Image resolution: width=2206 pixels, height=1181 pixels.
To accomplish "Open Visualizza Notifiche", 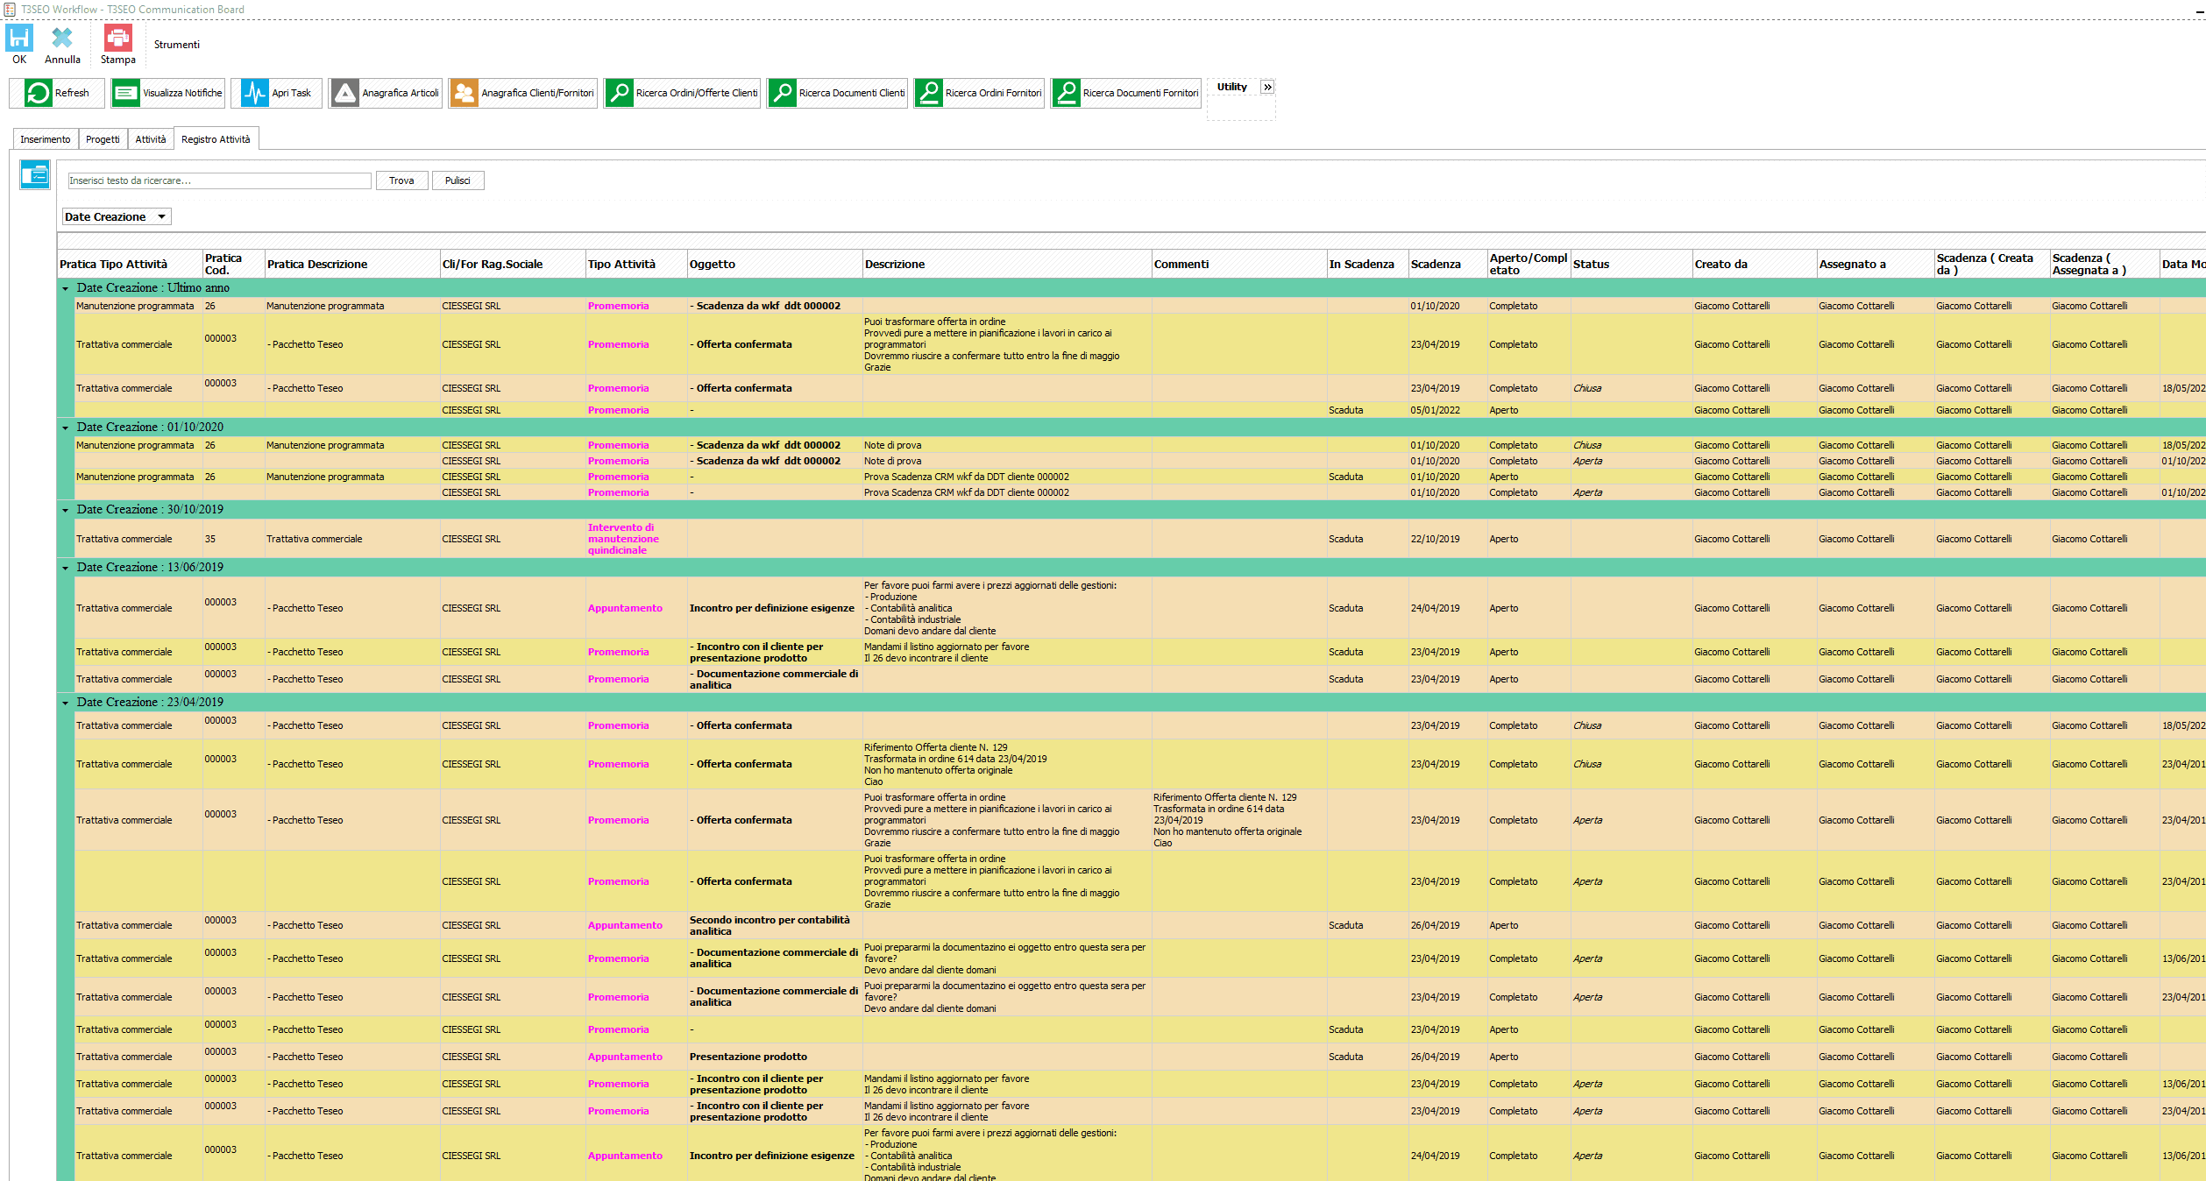I will click(168, 93).
